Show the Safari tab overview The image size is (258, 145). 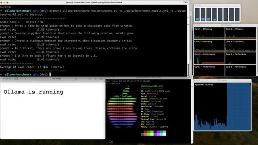[x=101, y=79]
